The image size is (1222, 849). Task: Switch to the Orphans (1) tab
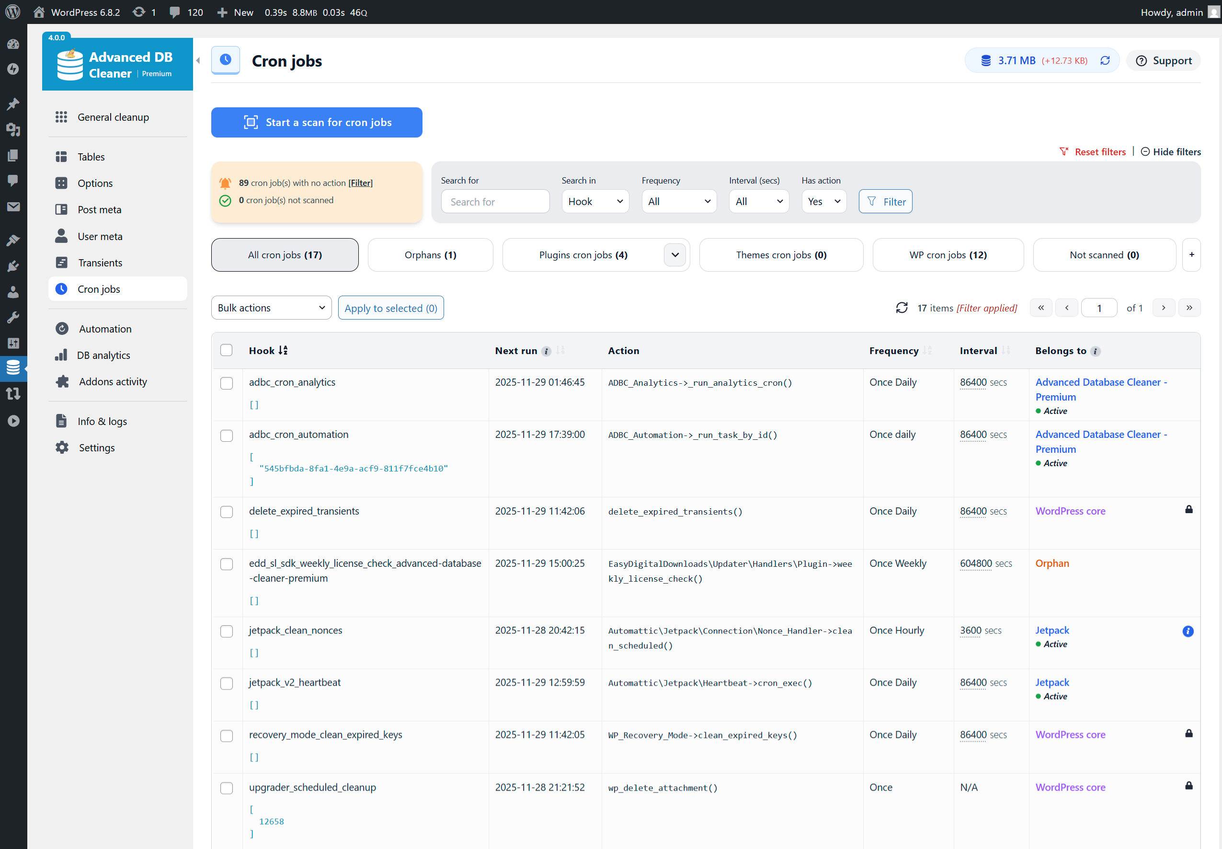(x=430, y=255)
